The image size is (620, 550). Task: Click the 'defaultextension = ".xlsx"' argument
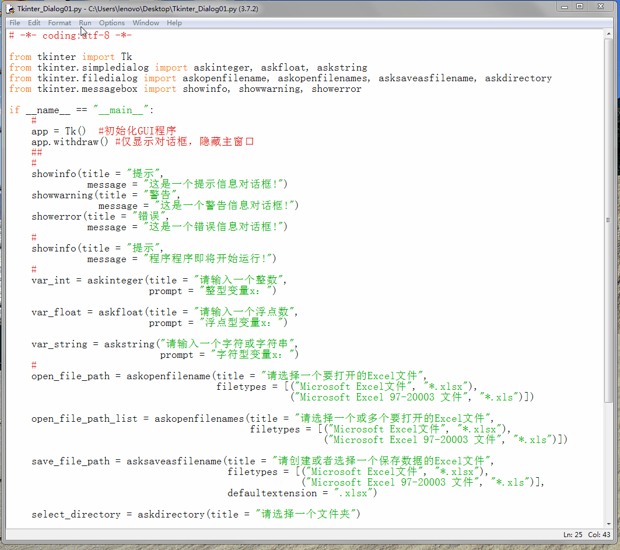(x=302, y=493)
